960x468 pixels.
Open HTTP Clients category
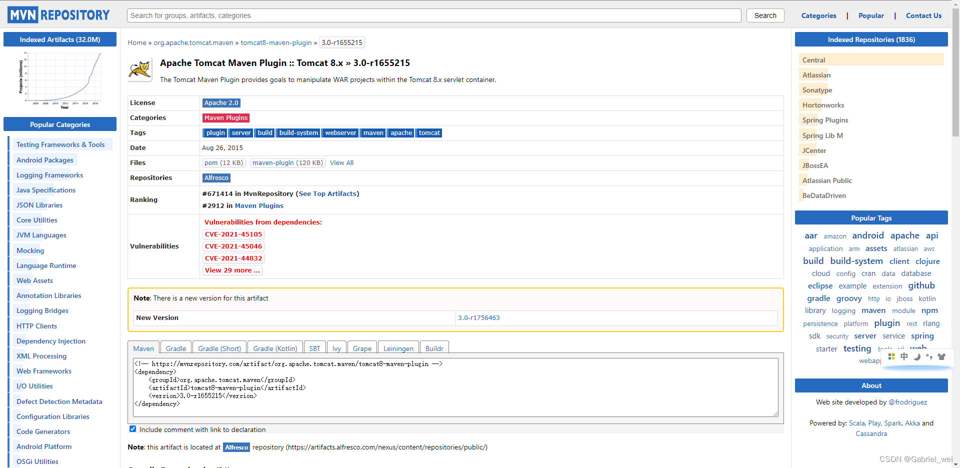tap(36, 326)
